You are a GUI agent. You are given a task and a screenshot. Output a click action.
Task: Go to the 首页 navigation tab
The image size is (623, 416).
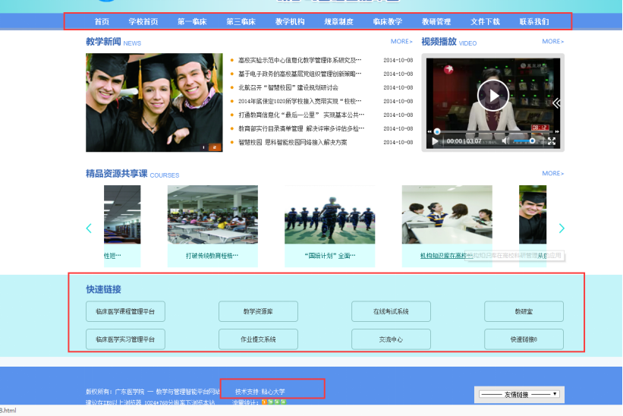point(102,22)
